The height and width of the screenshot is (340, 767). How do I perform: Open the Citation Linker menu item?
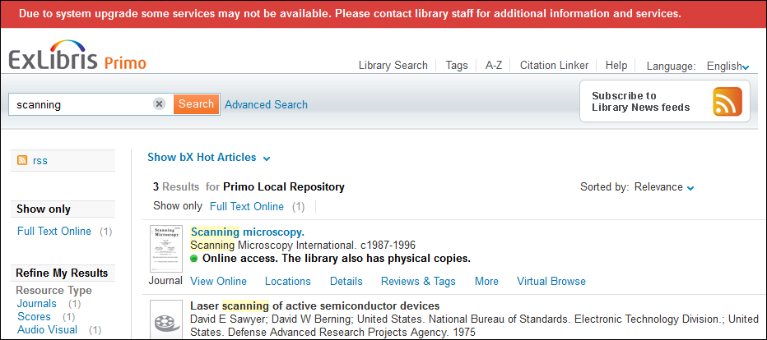pyautogui.click(x=554, y=66)
